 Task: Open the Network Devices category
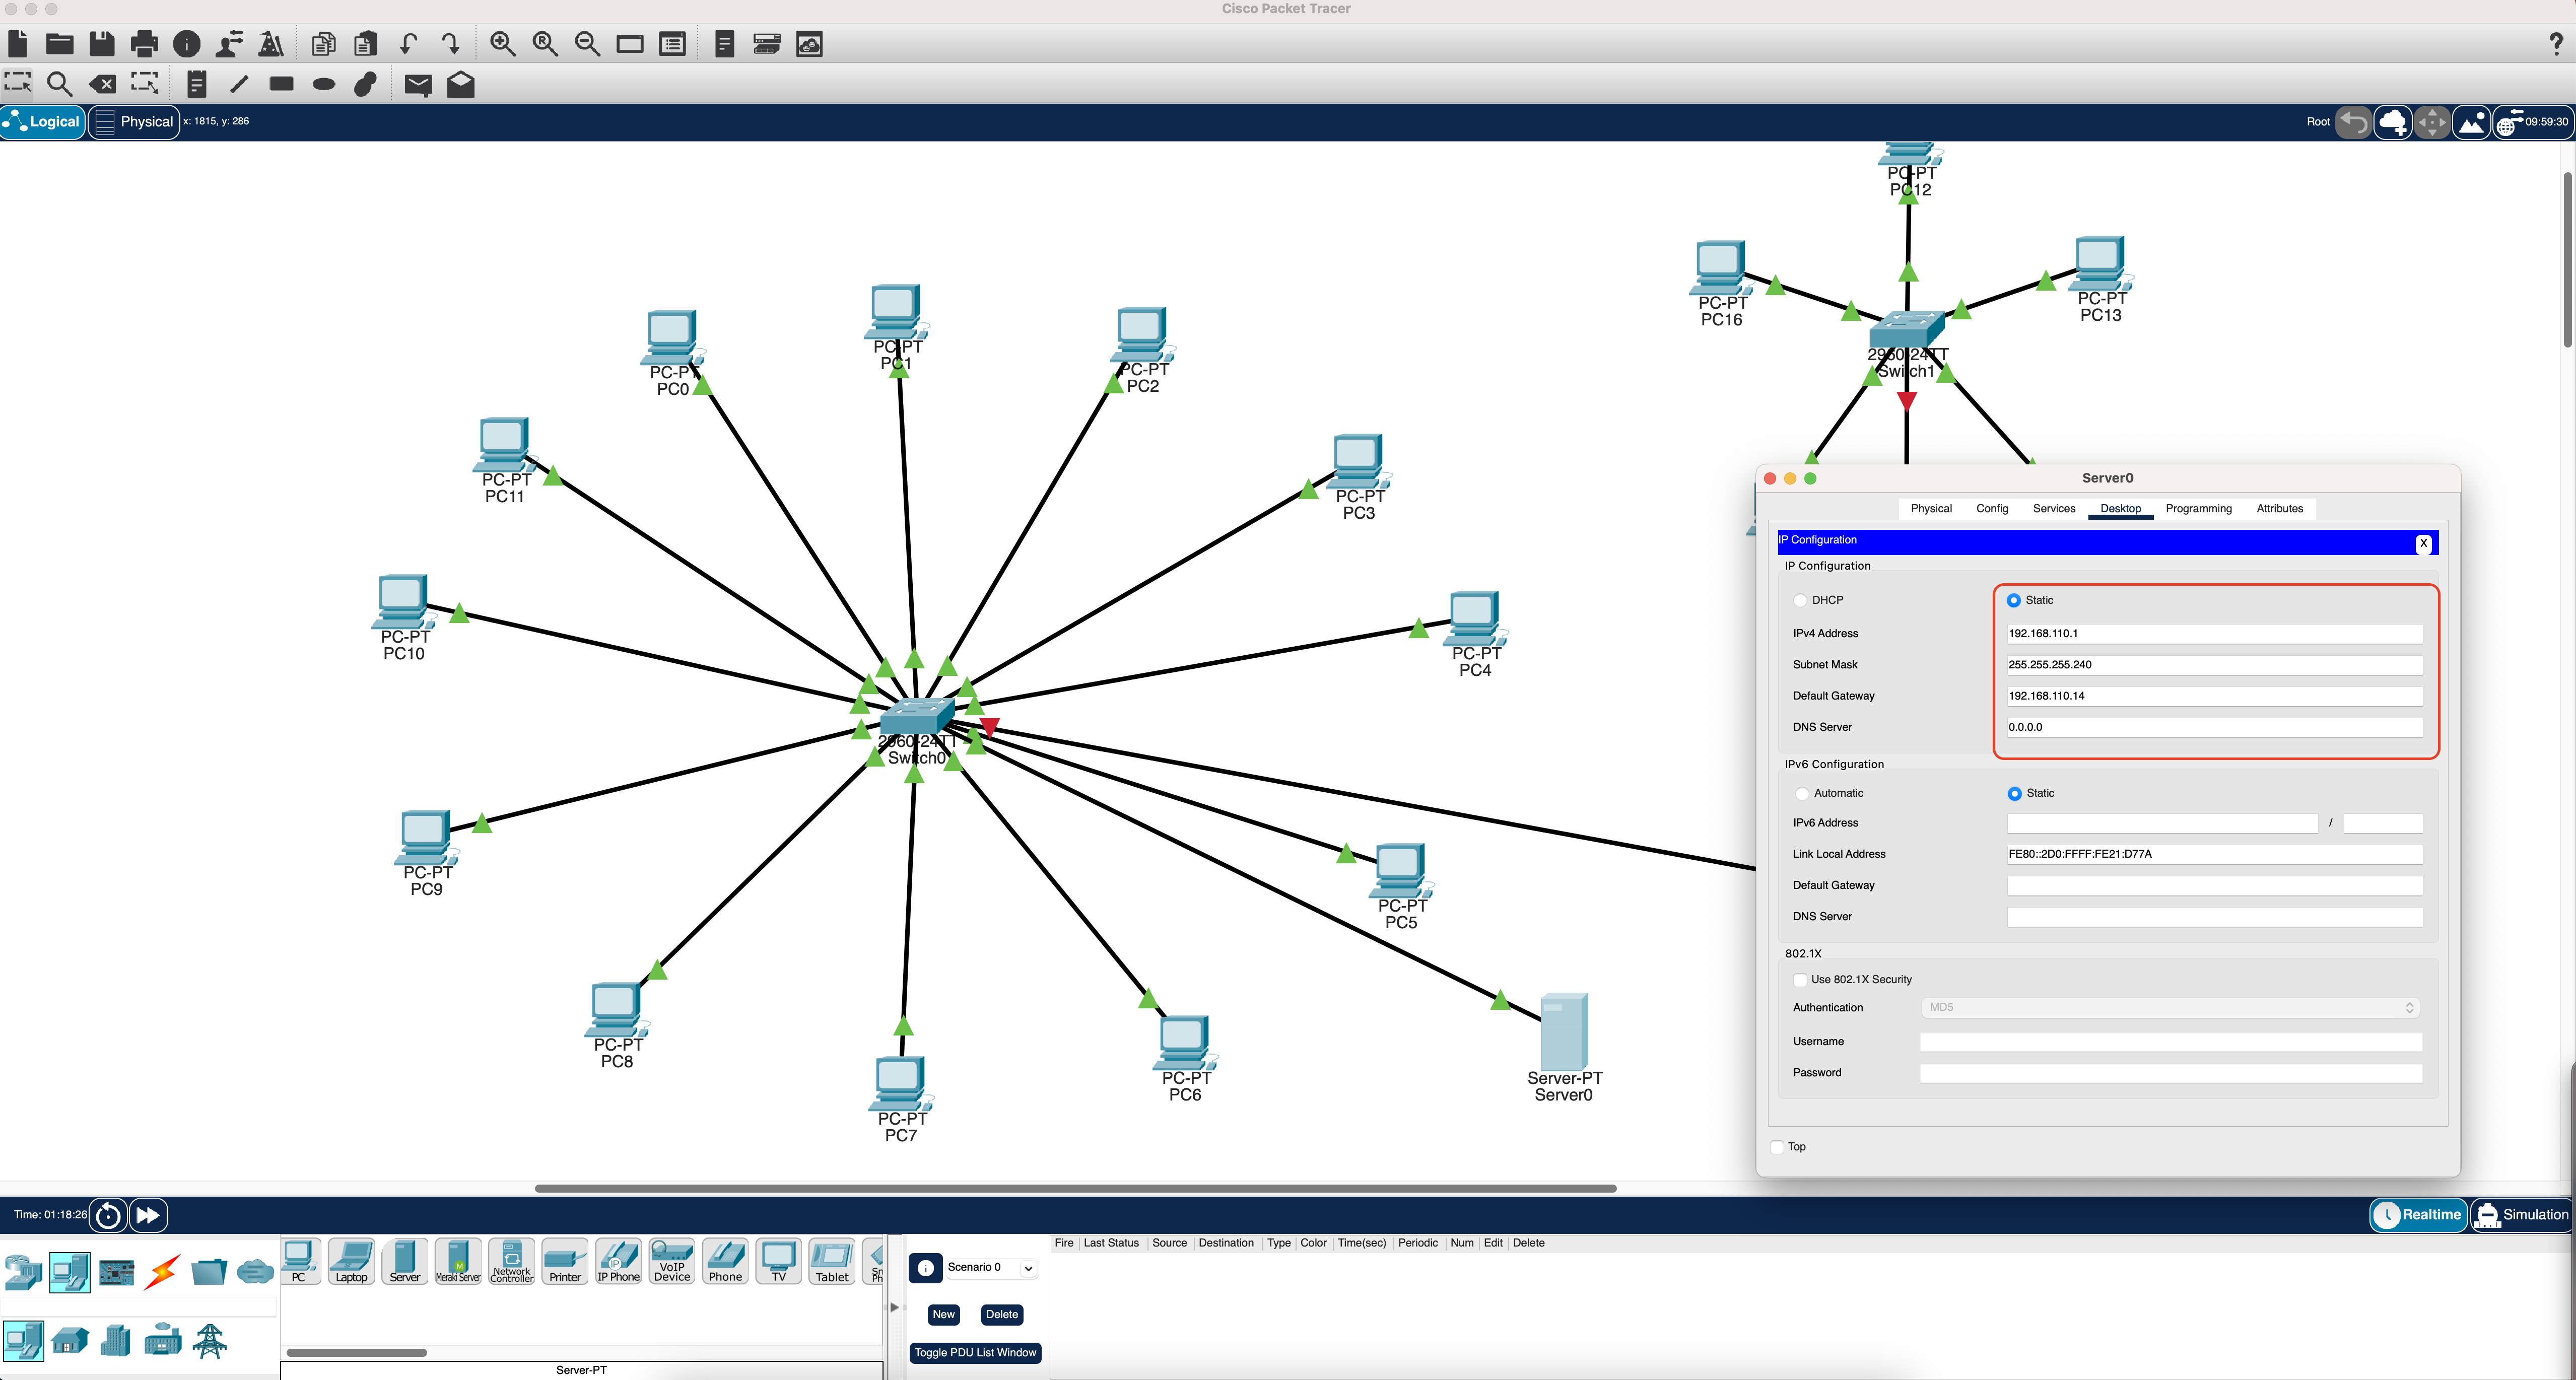[23, 1273]
